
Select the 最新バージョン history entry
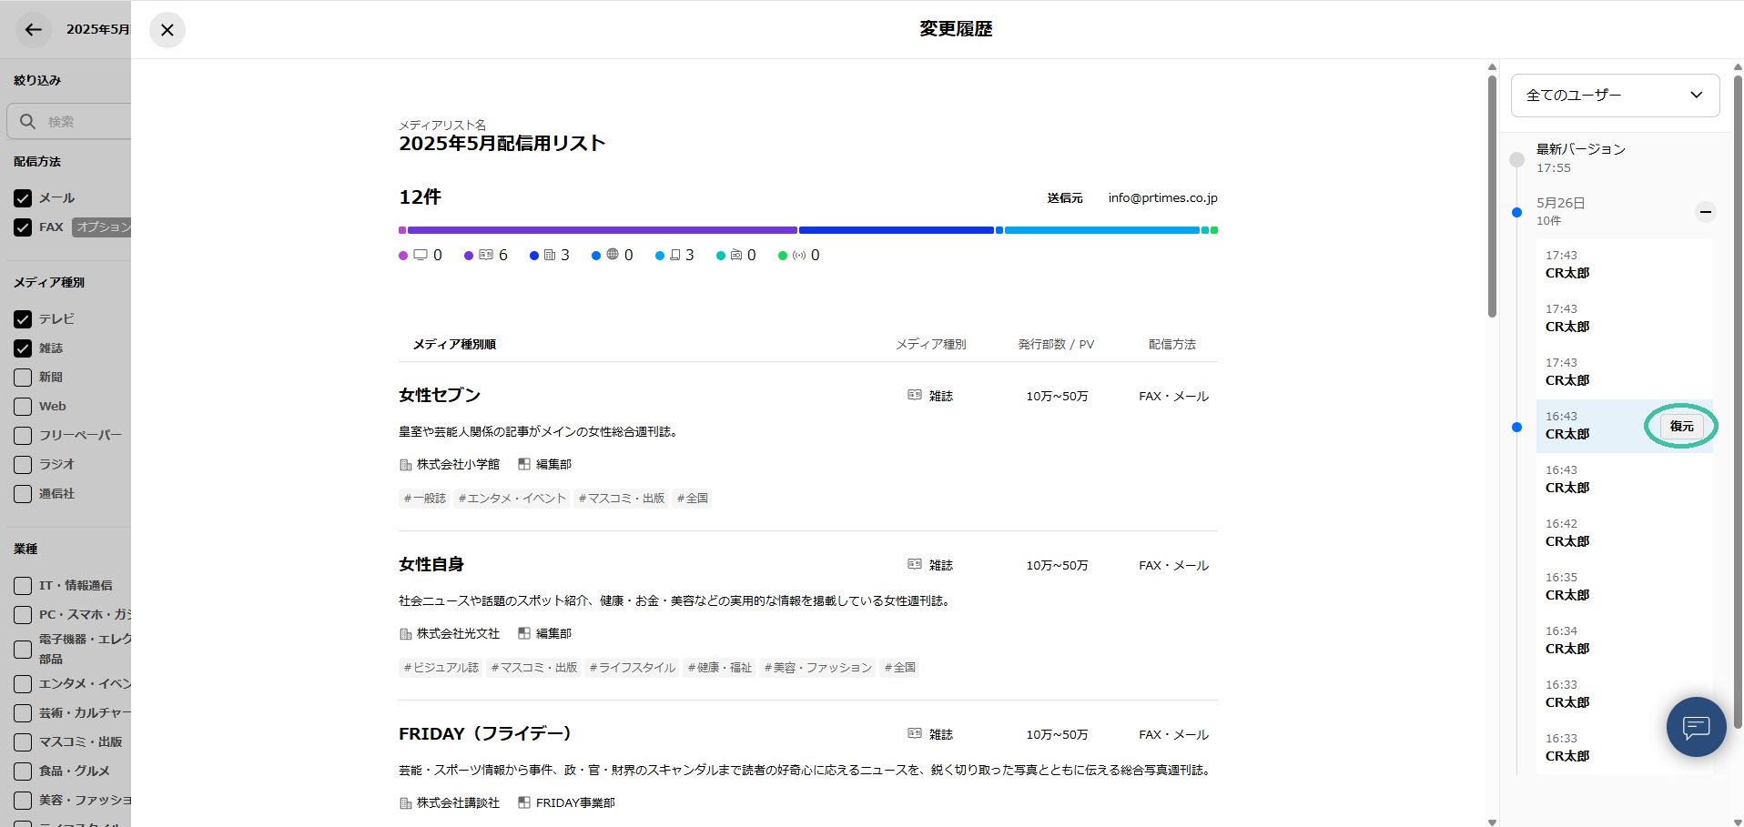point(1580,157)
